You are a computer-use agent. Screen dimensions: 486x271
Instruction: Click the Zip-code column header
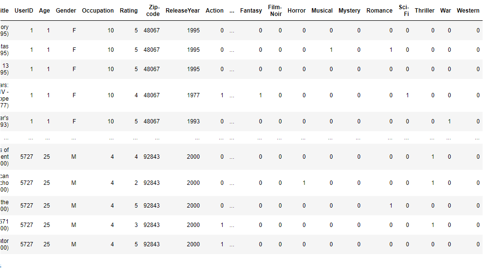[x=153, y=11]
